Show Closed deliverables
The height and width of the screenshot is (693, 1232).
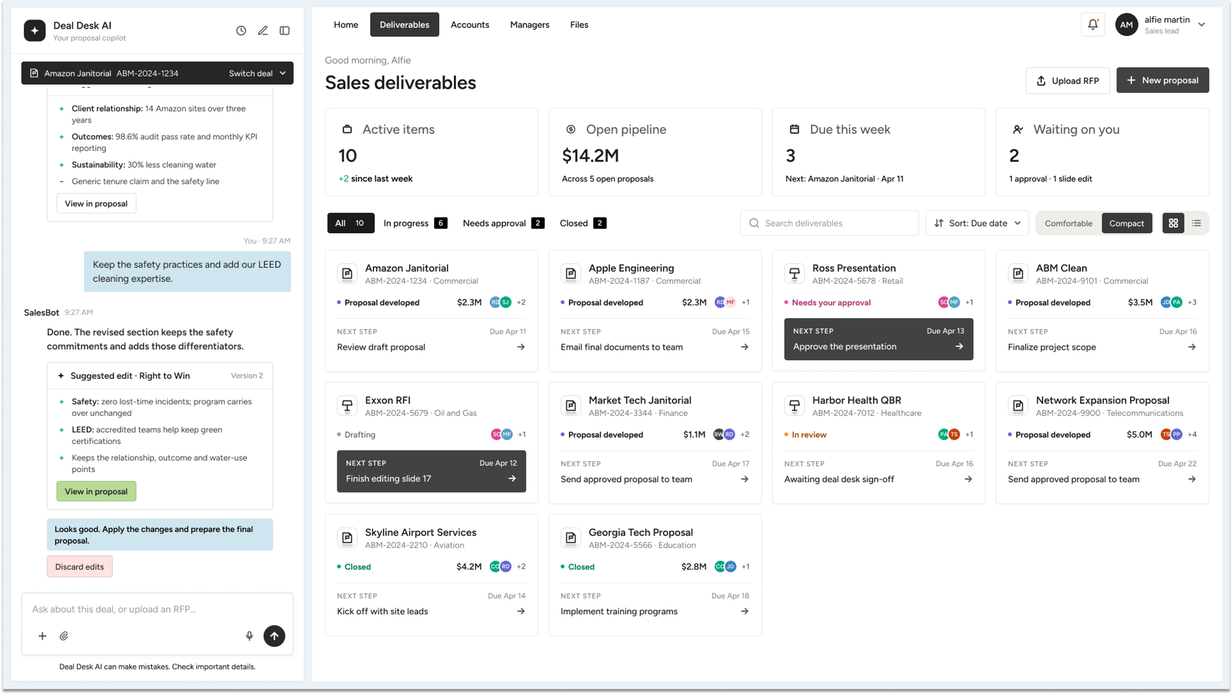click(583, 223)
